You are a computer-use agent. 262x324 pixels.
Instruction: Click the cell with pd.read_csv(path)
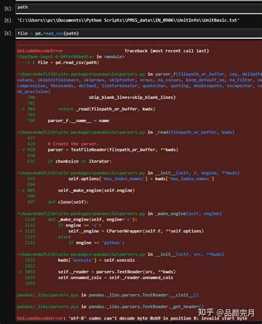[x=139, y=34]
